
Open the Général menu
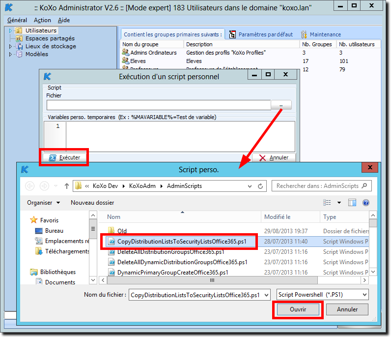coord(17,20)
